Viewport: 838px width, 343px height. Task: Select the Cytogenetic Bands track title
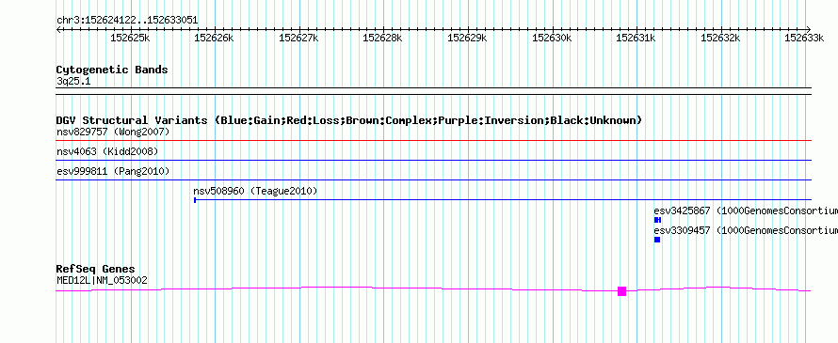112,70
